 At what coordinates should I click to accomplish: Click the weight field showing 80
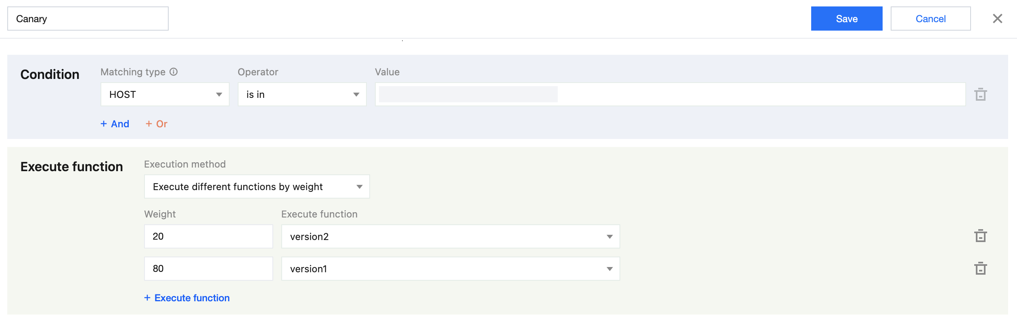[x=208, y=269]
